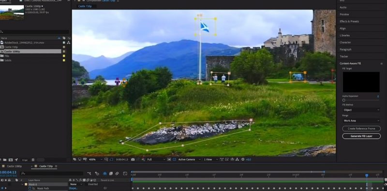
Task: Toggle mask and shape path visibility
Action: coord(111,160)
